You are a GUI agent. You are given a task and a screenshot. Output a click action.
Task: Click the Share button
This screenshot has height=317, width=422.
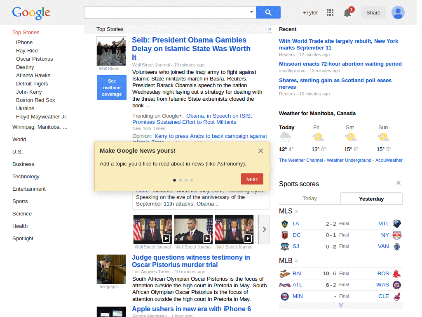tap(373, 12)
